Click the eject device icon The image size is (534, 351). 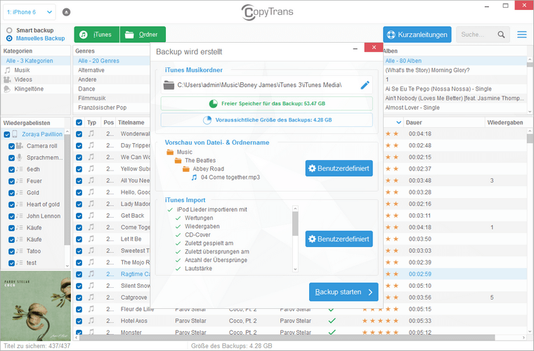click(67, 12)
